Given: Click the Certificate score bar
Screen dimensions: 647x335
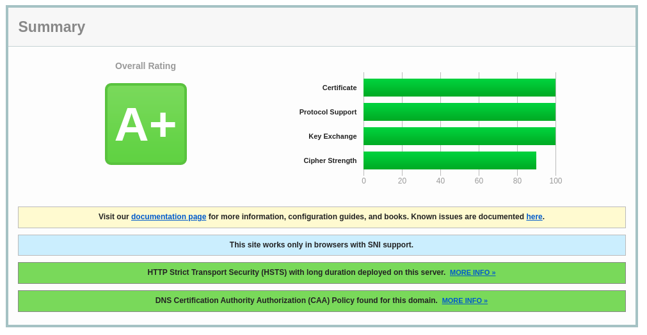Looking at the screenshot, I should point(459,88).
